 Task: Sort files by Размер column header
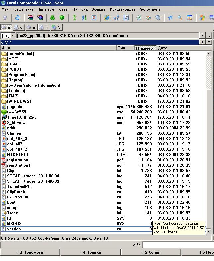pos(145,48)
